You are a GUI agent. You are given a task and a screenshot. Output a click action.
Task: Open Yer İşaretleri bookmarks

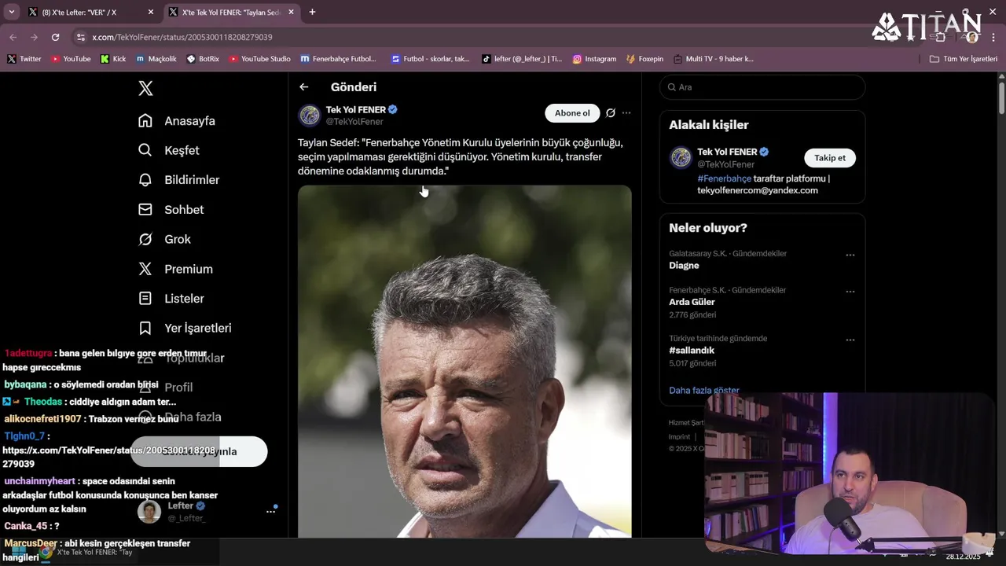coord(185,328)
